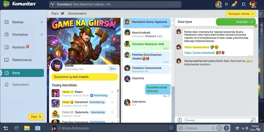
Task: Expand the Gnoniaitas arrow
Action: (42, 35)
